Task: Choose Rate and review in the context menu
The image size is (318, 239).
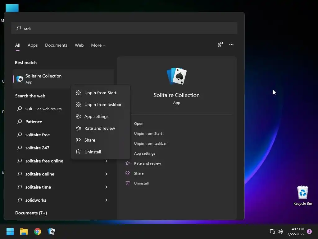Action: pos(100,128)
